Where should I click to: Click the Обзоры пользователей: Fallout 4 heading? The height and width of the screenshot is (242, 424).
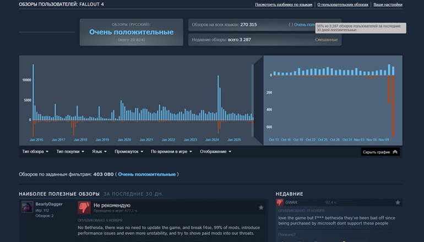61,4
